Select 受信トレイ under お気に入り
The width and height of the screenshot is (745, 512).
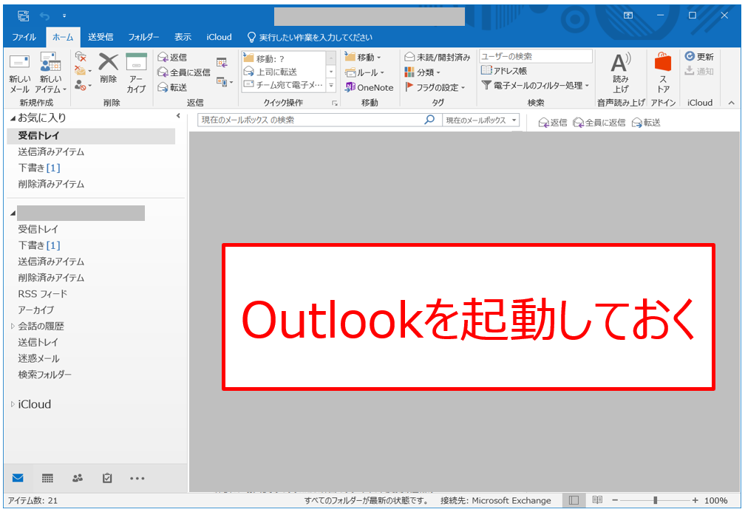(91, 136)
